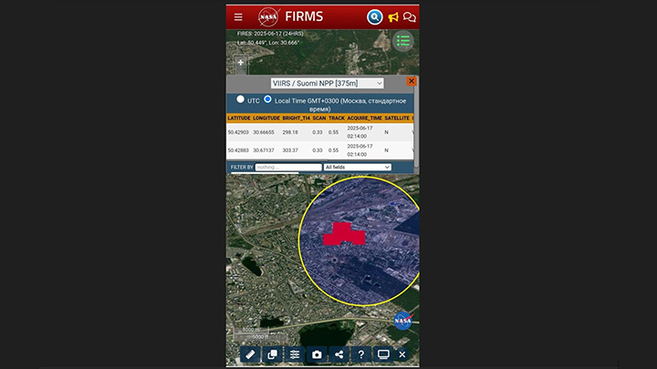
Task: Open the help question mark tool
Action: 361,354
